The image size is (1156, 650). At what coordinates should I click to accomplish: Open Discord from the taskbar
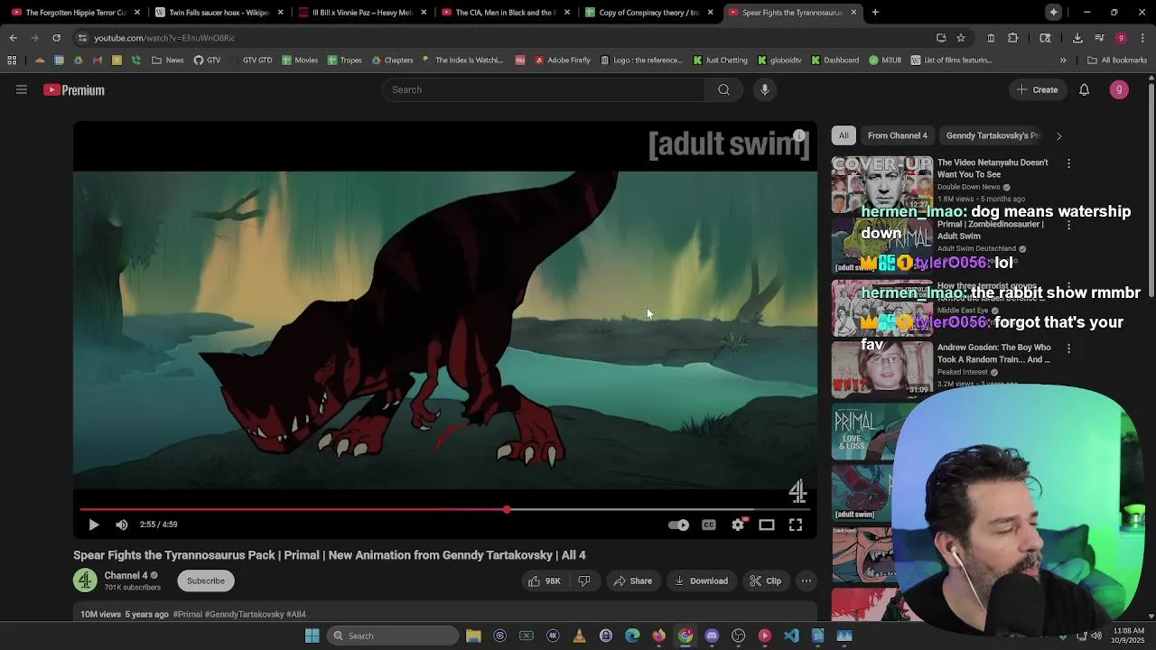(712, 636)
